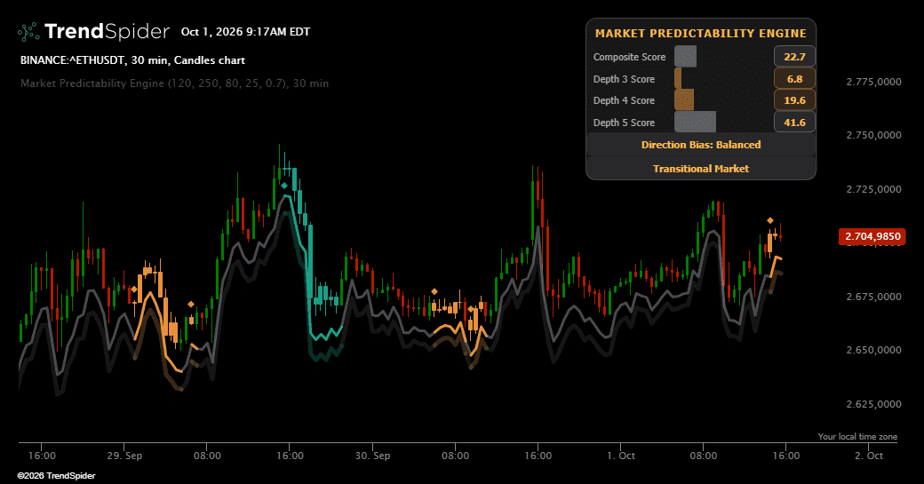Click the ©2026 TrendSpider copyright text
Image resolution: width=924 pixels, height=484 pixels.
pyautogui.click(x=57, y=476)
